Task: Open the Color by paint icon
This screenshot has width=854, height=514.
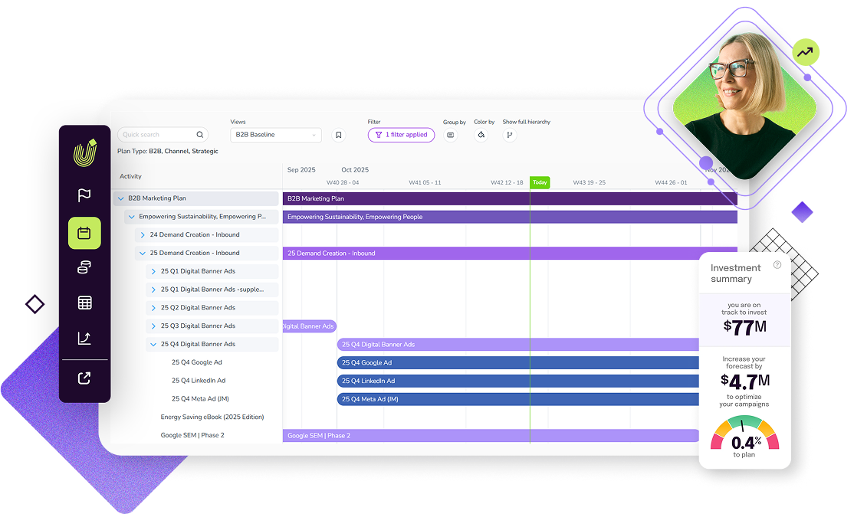Action: [x=481, y=135]
